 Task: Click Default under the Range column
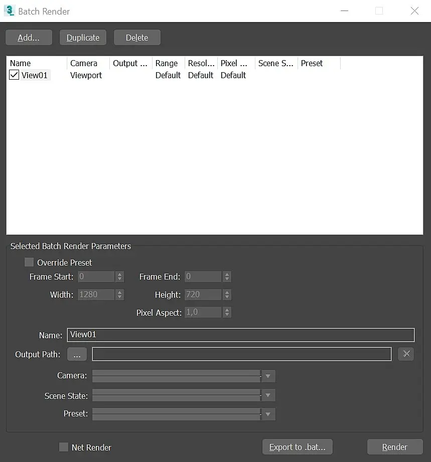pyautogui.click(x=168, y=75)
